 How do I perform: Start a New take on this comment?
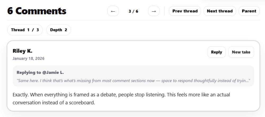241,52
